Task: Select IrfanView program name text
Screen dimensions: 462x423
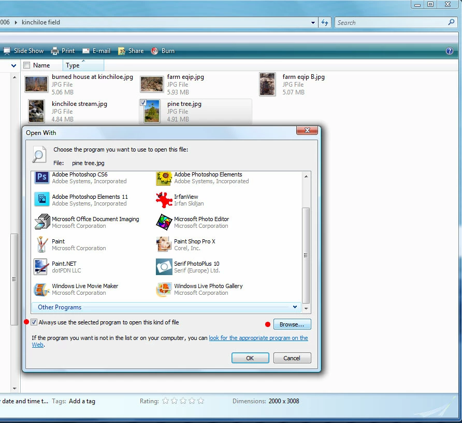Action: click(186, 197)
